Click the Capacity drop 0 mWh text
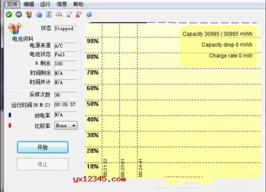The height and width of the screenshot is (192, 266). (x=227, y=45)
